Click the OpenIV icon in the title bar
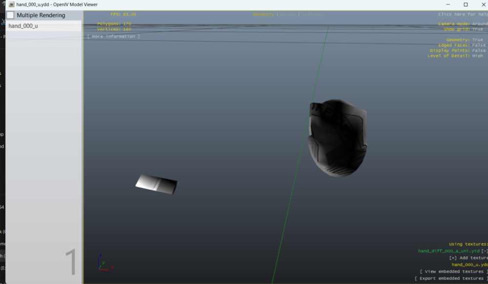The width and height of the screenshot is (488, 284). tap(11, 4)
